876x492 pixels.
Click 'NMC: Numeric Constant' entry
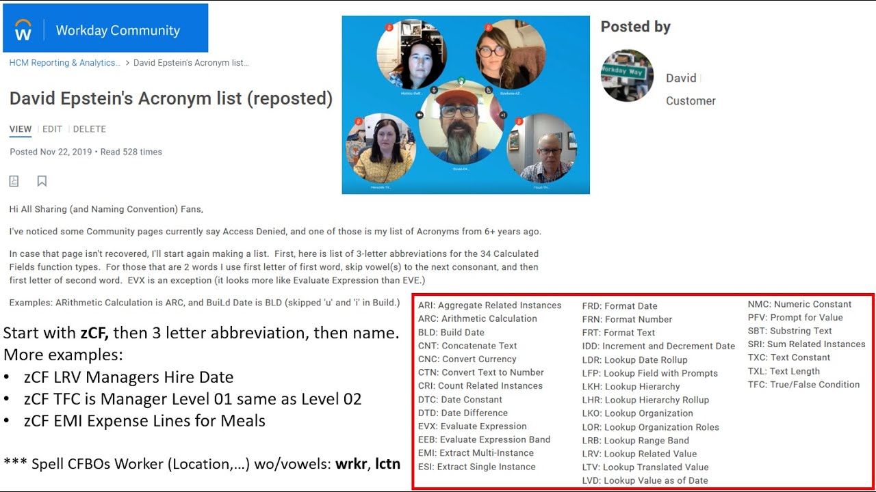pos(800,304)
